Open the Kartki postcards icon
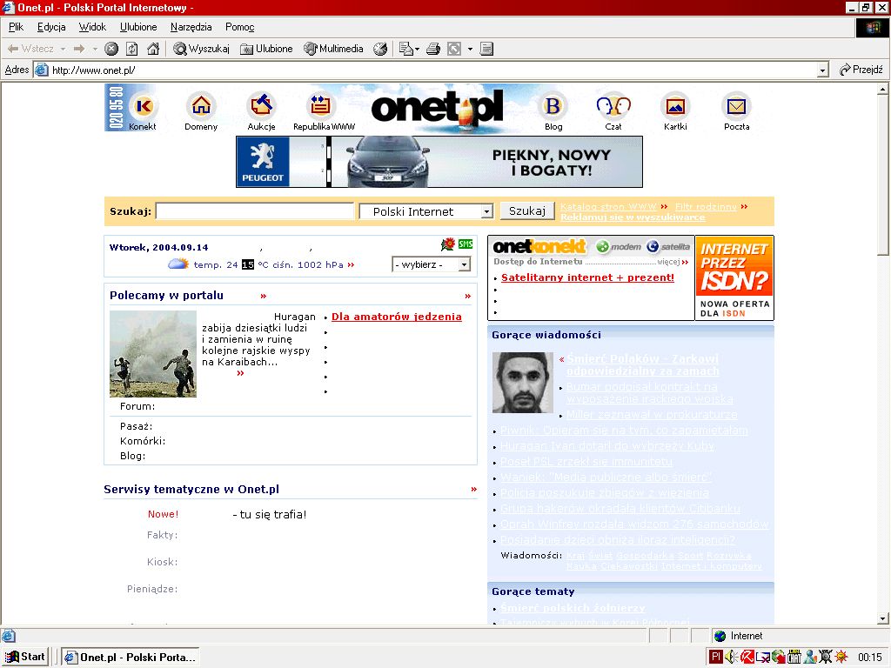The width and height of the screenshot is (891, 668). 674,107
